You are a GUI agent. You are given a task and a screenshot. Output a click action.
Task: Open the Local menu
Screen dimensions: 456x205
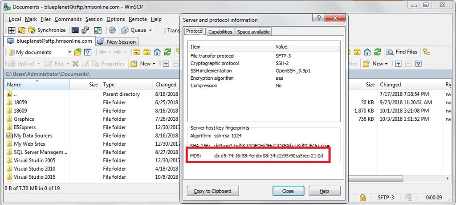(x=15, y=19)
